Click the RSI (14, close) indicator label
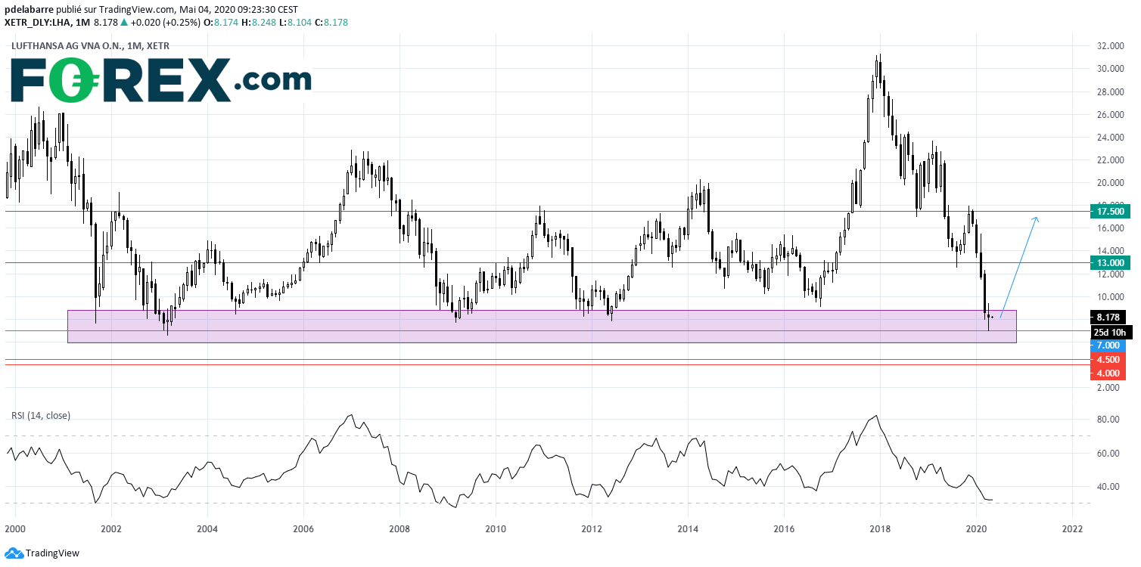Screen dimensions: 1141x567 pos(41,416)
